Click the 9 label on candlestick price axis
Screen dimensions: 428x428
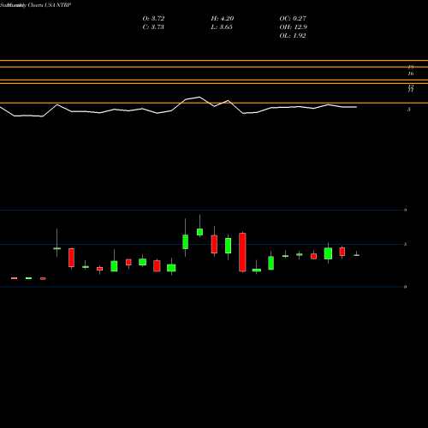405,211
